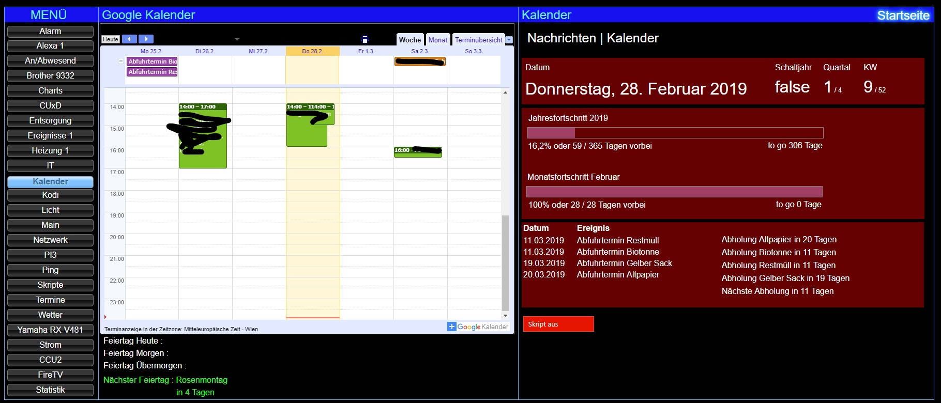Open Saturday 16:00 event

(x=418, y=152)
